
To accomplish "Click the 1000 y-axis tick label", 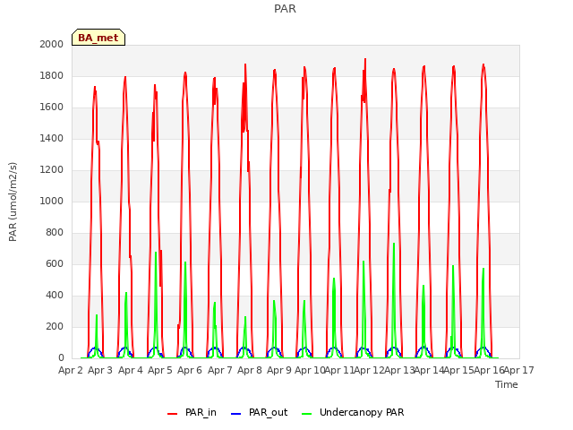I will pyautogui.click(x=52, y=201).
